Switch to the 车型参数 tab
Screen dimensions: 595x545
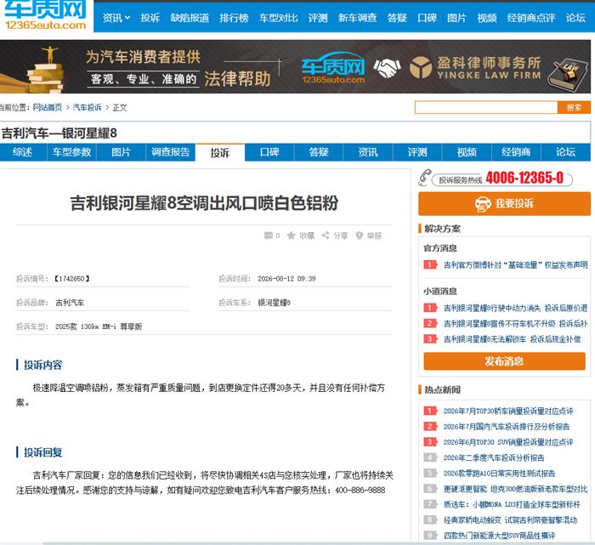71,152
